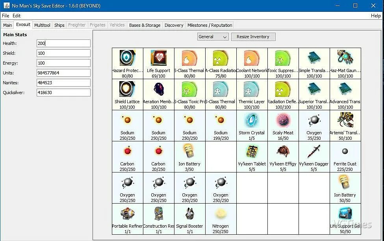The image size is (384, 241).
Task: Click the S-Class Toxic Protection icon
Action: tap(189, 89)
